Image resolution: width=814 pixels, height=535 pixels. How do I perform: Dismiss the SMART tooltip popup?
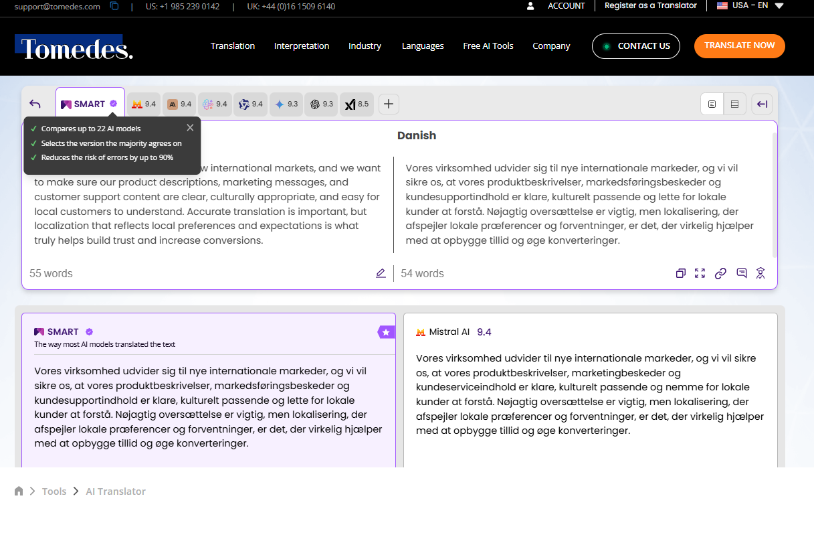(x=190, y=127)
